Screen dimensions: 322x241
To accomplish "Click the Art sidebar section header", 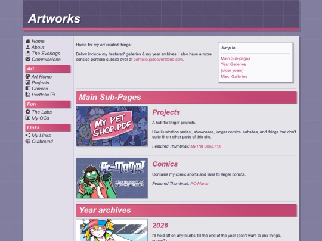I will point(48,68).
